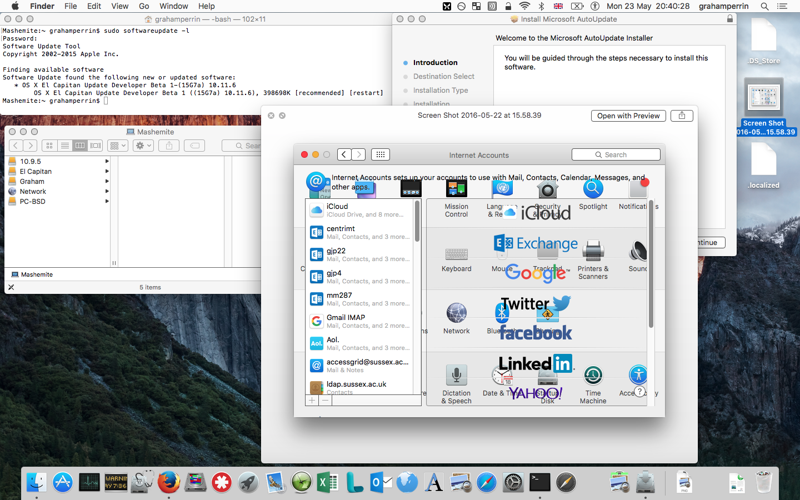Click grahamperrin user name in menu bar
This screenshot has width=800, height=500.
click(723, 6)
